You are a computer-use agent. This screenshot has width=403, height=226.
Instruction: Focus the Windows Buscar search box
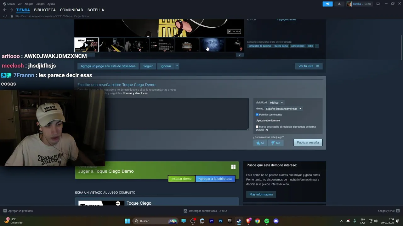[156, 221]
